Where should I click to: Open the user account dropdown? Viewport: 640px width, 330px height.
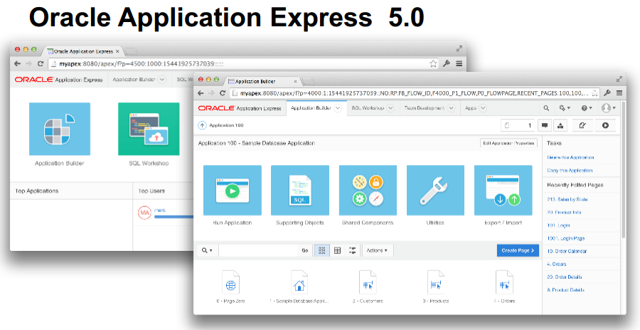609,108
